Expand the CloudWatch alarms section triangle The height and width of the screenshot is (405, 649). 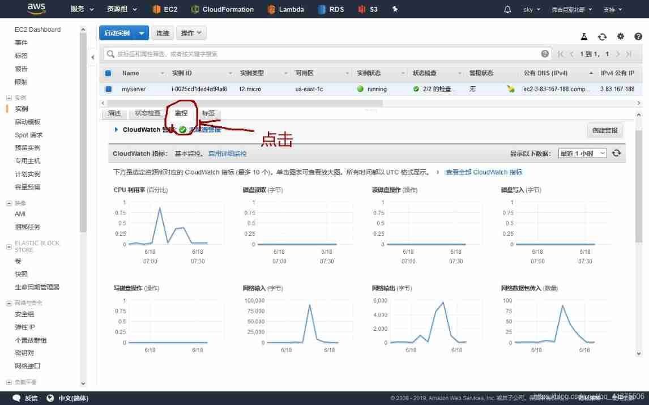[x=116, y=130]
